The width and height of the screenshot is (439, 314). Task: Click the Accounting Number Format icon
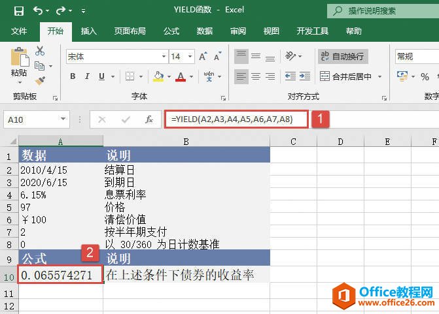click(x=402, y=76)
